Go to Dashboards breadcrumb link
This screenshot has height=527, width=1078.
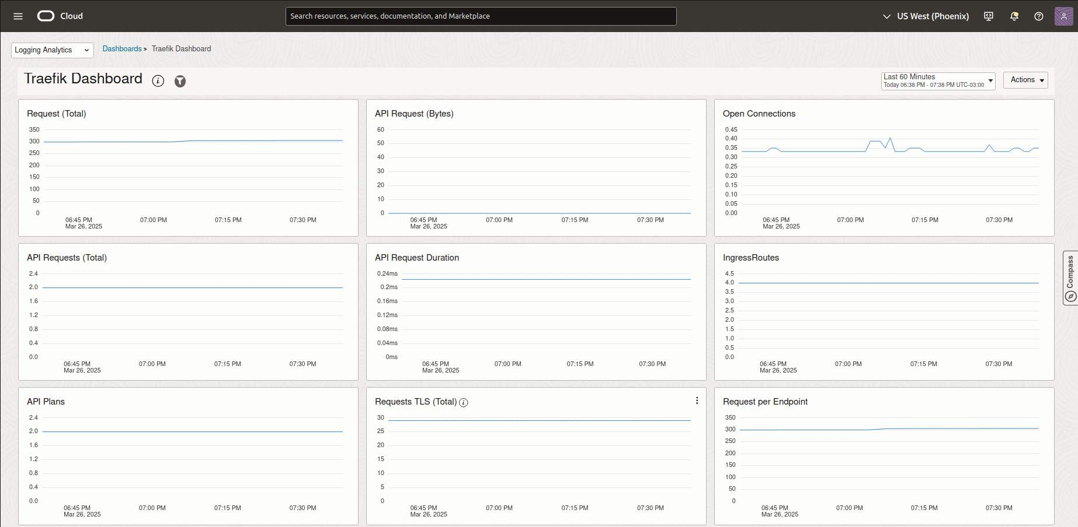pyautogui.click(x=122, y=49)
